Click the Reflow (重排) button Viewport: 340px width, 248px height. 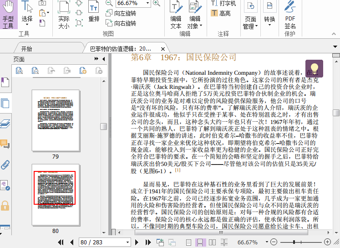pos(94,11)
